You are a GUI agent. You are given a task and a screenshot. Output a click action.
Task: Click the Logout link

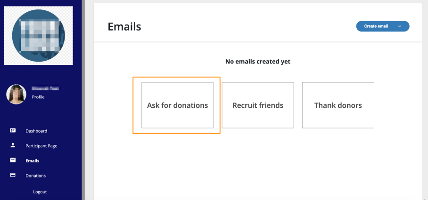point(40,192)
